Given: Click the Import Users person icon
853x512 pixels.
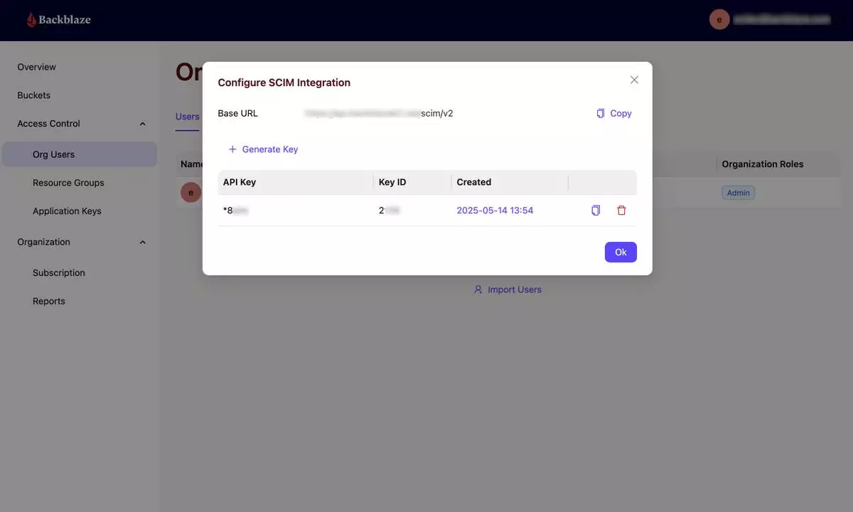Looking at the screenshot, I should tap(478, 289).
